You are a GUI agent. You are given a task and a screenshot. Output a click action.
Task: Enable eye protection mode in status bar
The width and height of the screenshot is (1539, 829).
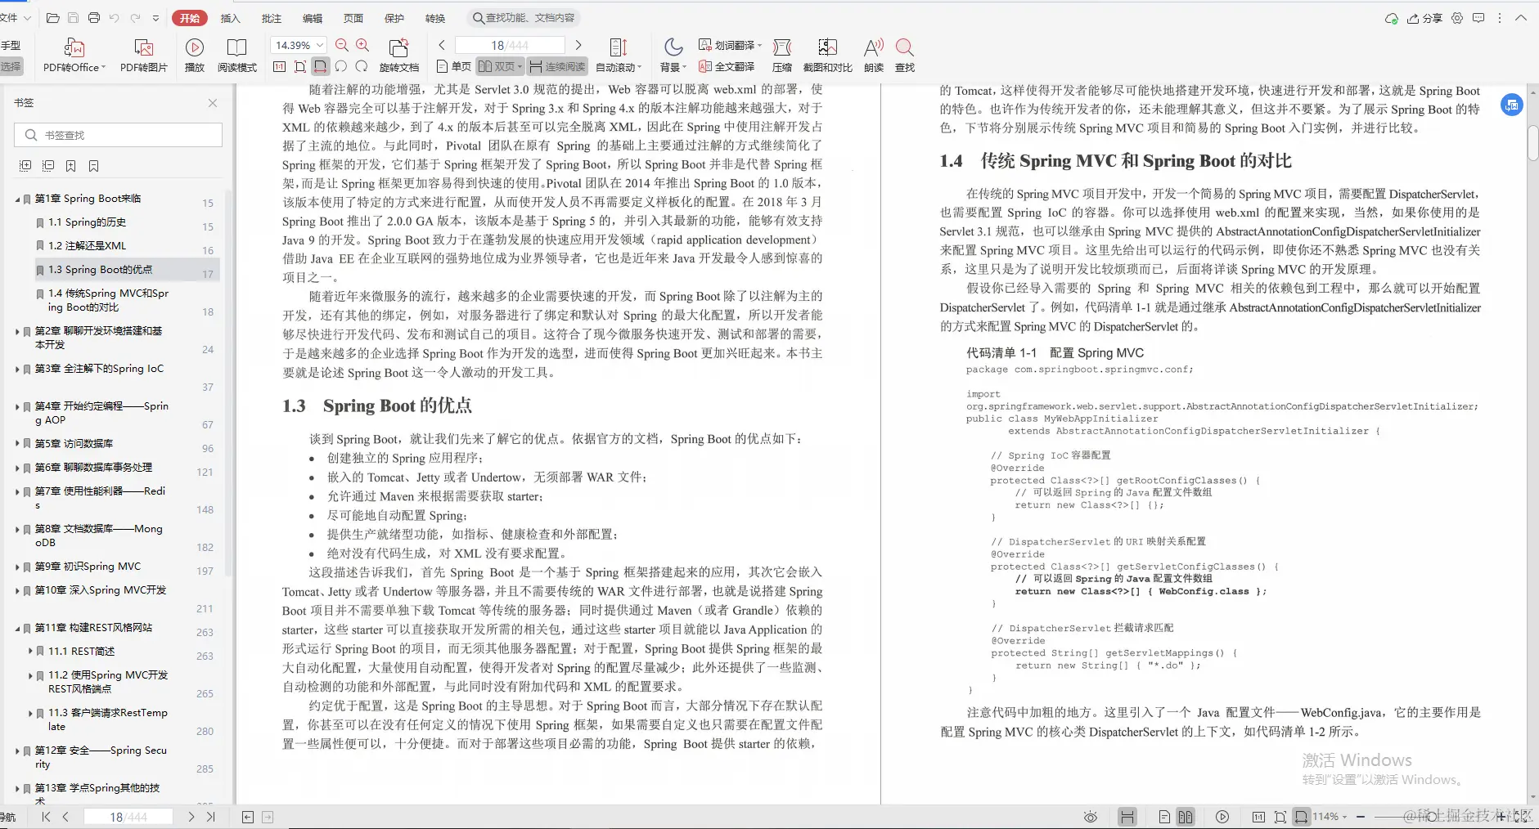tap(1090, 816)
